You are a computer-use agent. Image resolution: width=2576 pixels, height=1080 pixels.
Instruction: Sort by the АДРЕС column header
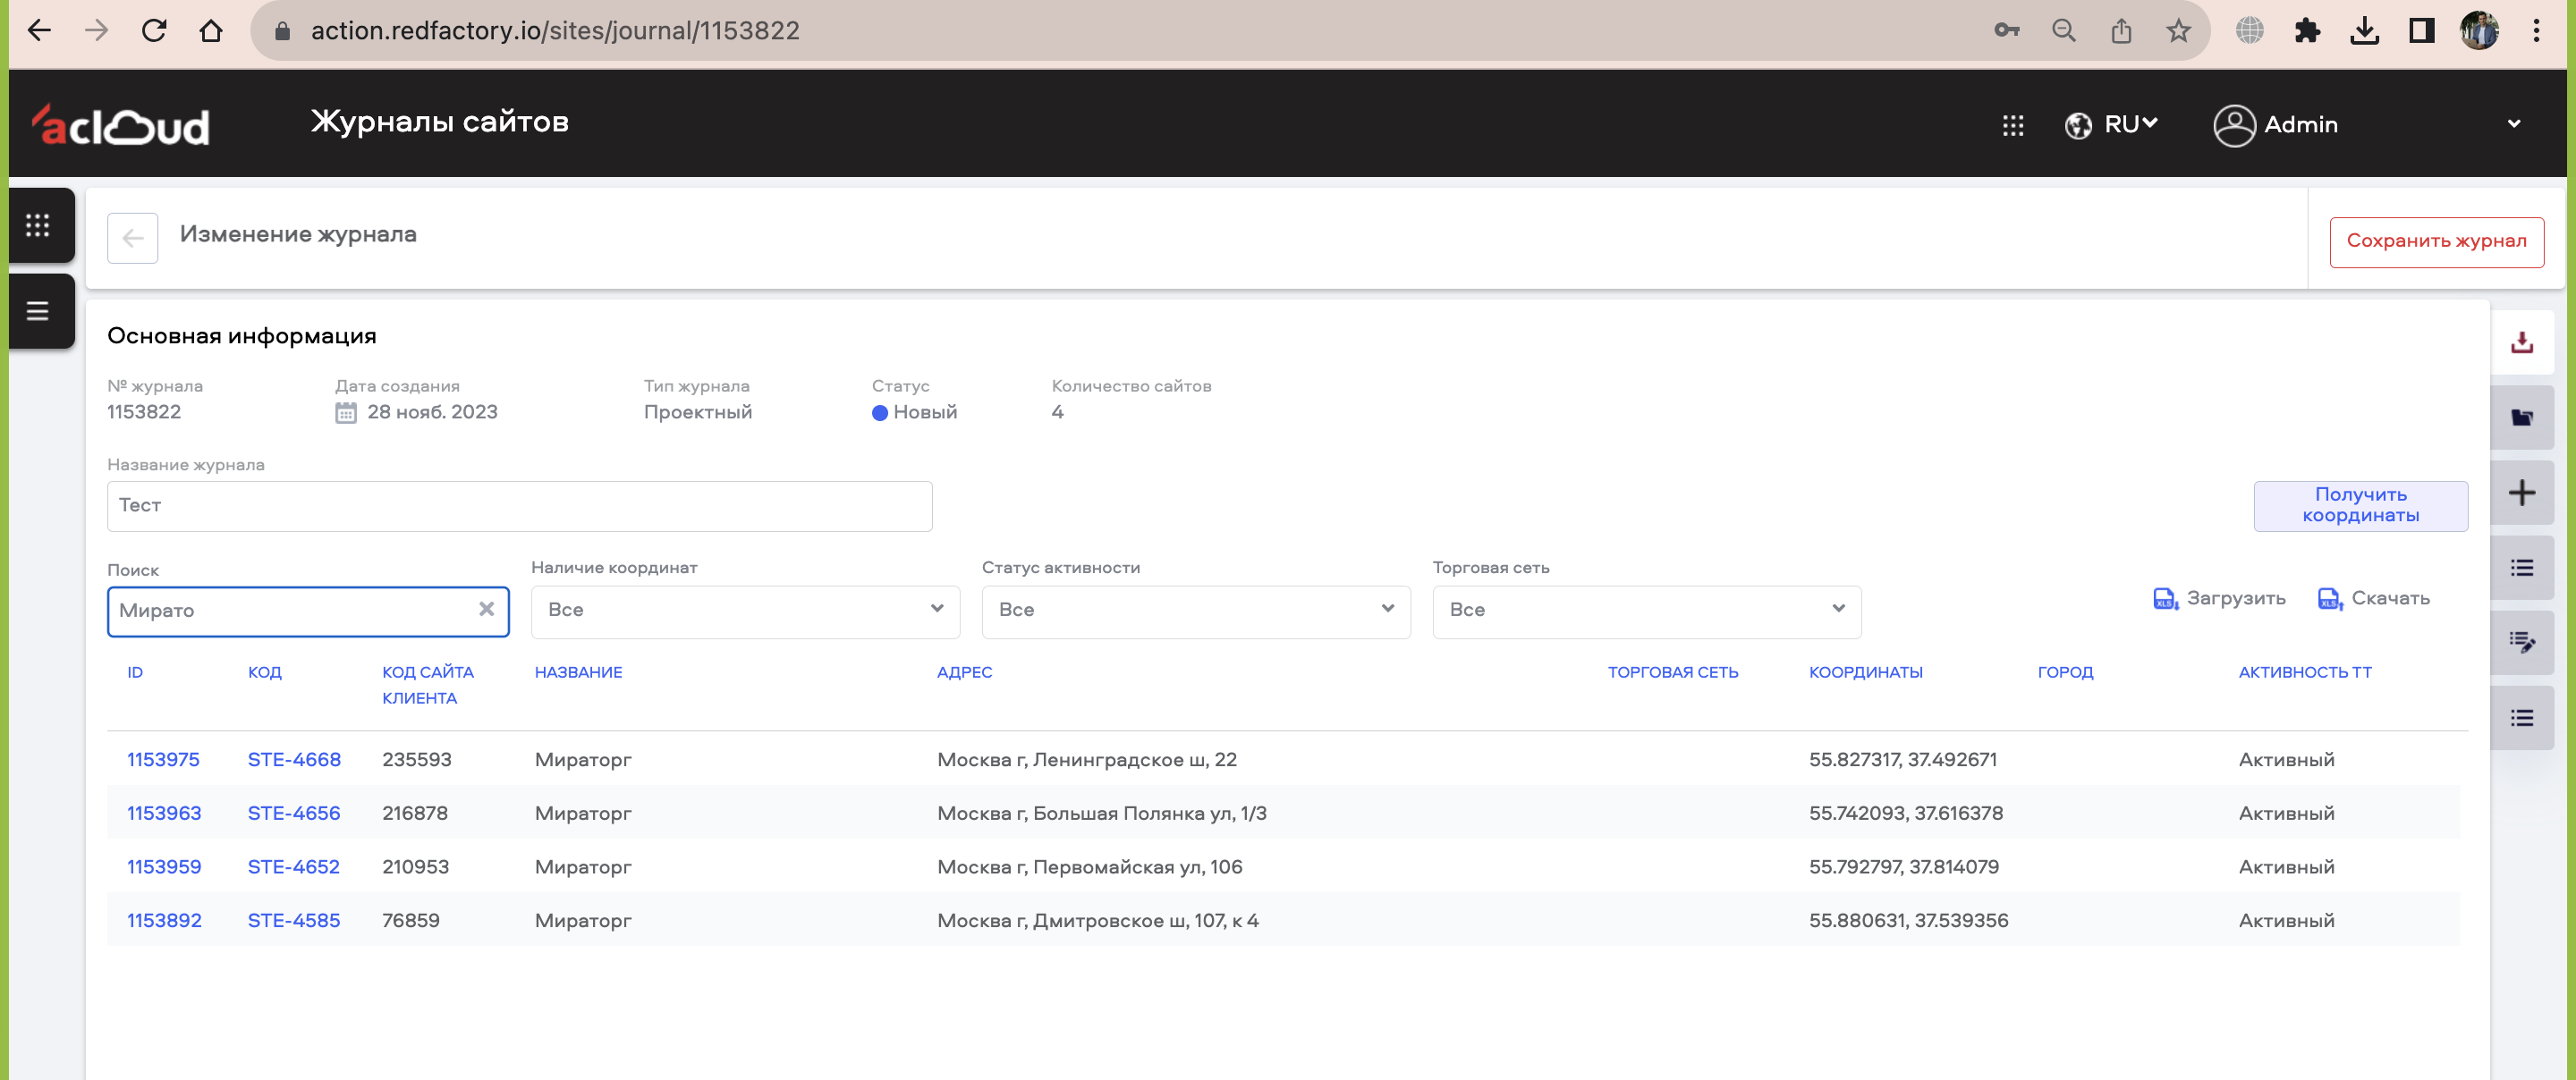pyautogui.click(x=964, y=672)
